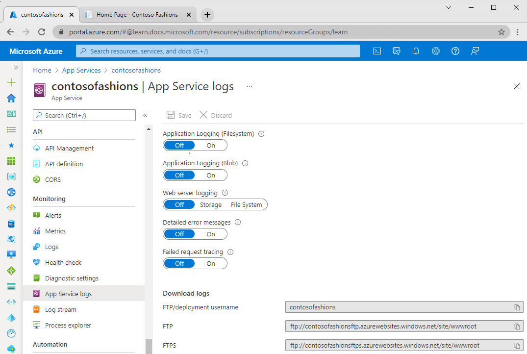Open Cloud Shell from Azure top bar
Image resolution: width=527 pixels, height=354 pixels.
point(377,51)
